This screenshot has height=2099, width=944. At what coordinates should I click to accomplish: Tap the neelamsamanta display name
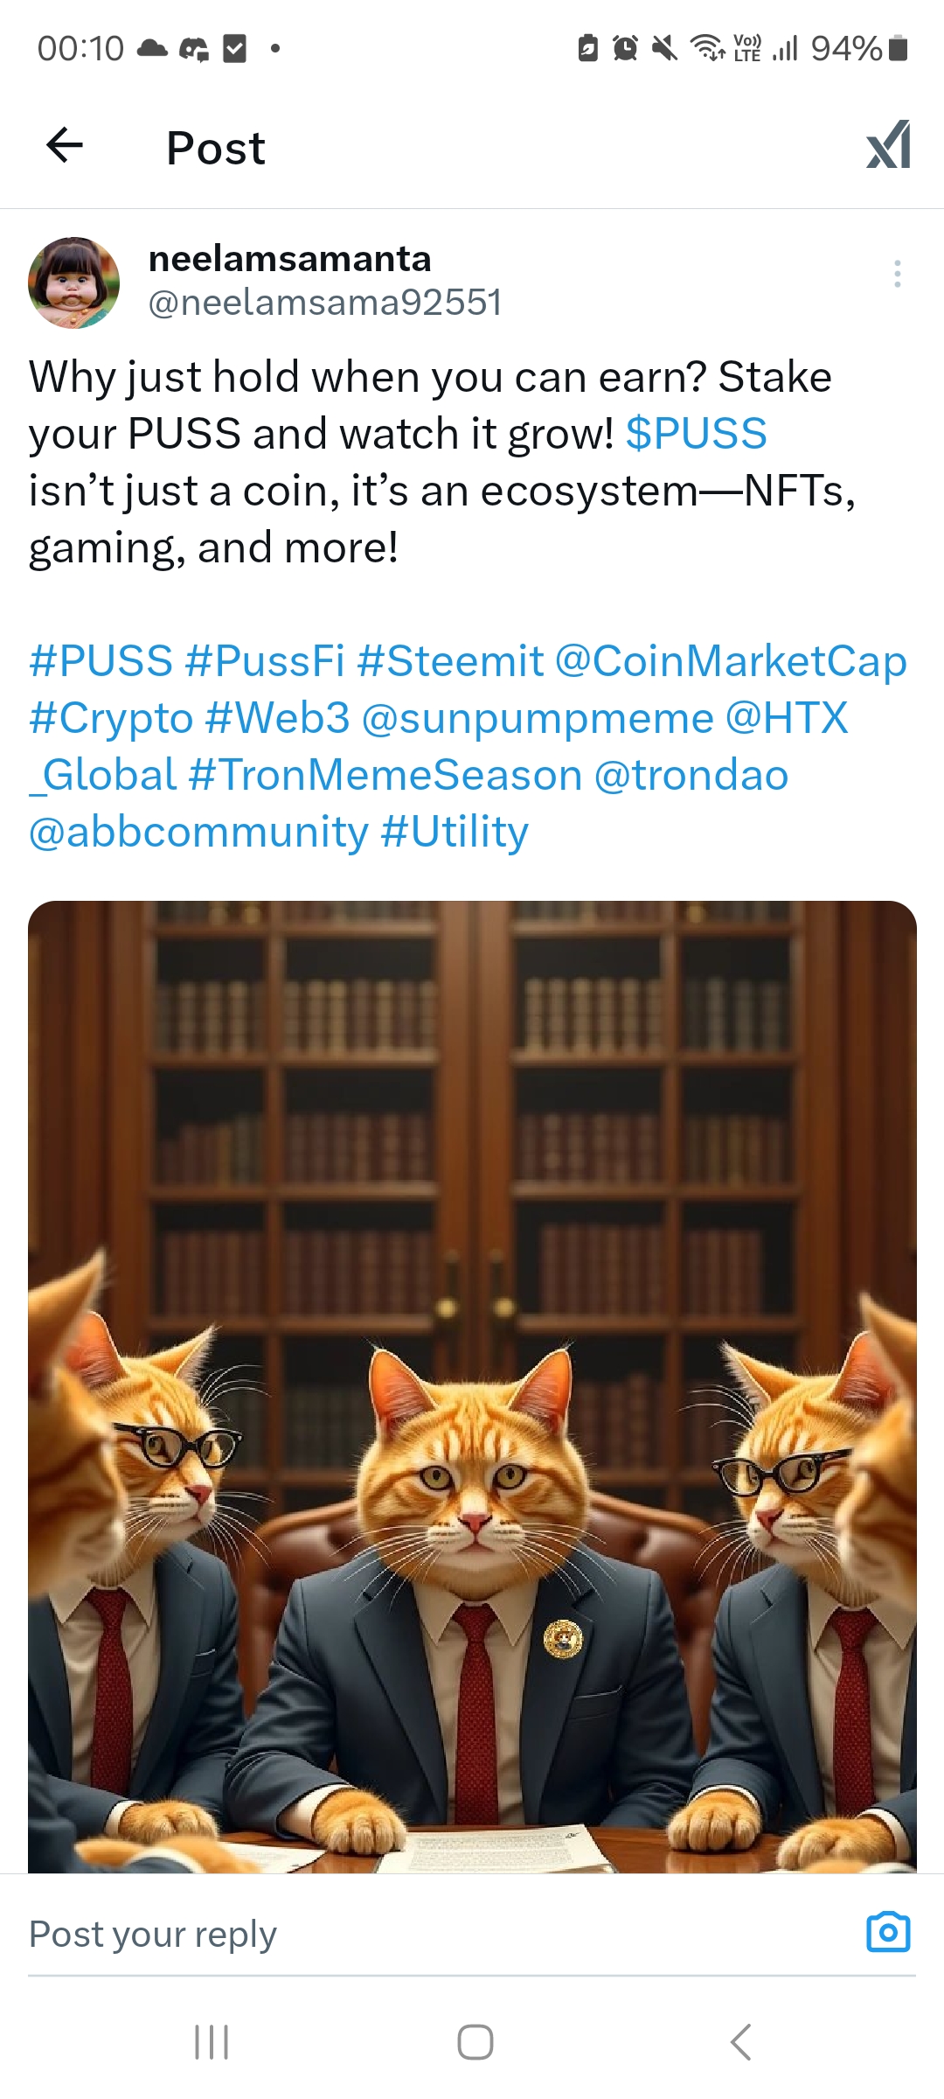(x=290, y=259)
